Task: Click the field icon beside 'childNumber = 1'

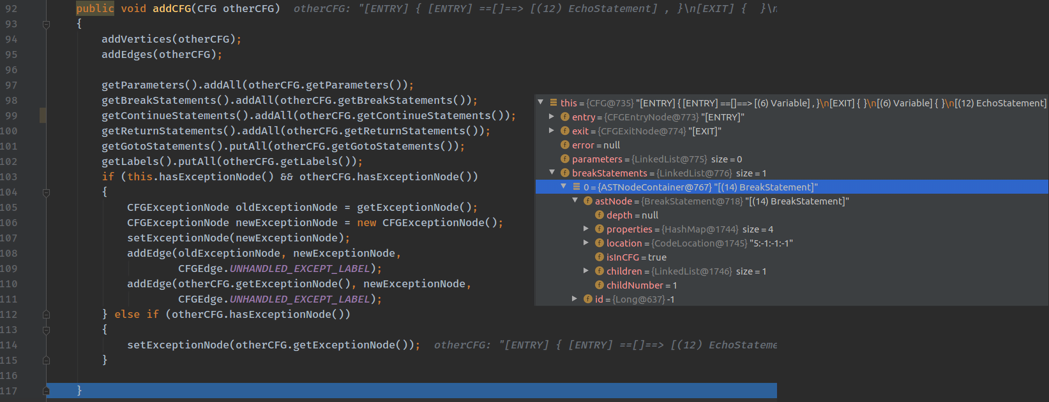Action: pos(600,285)
